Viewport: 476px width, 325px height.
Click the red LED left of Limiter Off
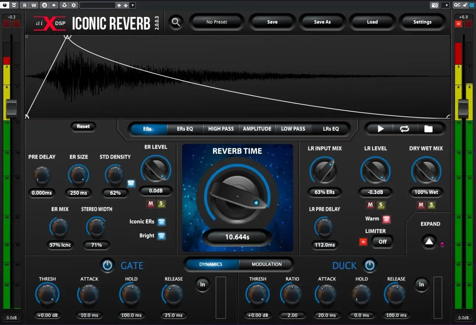tap(363, 242)
